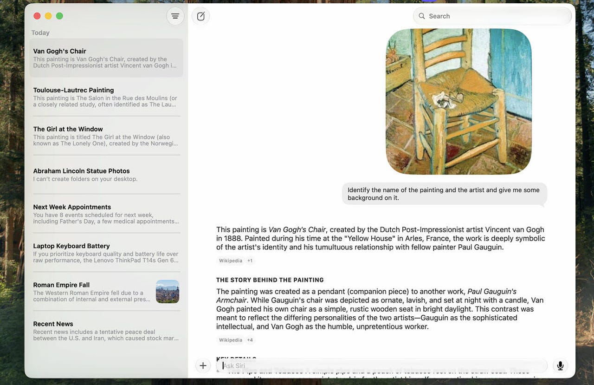Click the magnifying glass search icon
This screenshot has width=594, height=385.
coord(422,16)
